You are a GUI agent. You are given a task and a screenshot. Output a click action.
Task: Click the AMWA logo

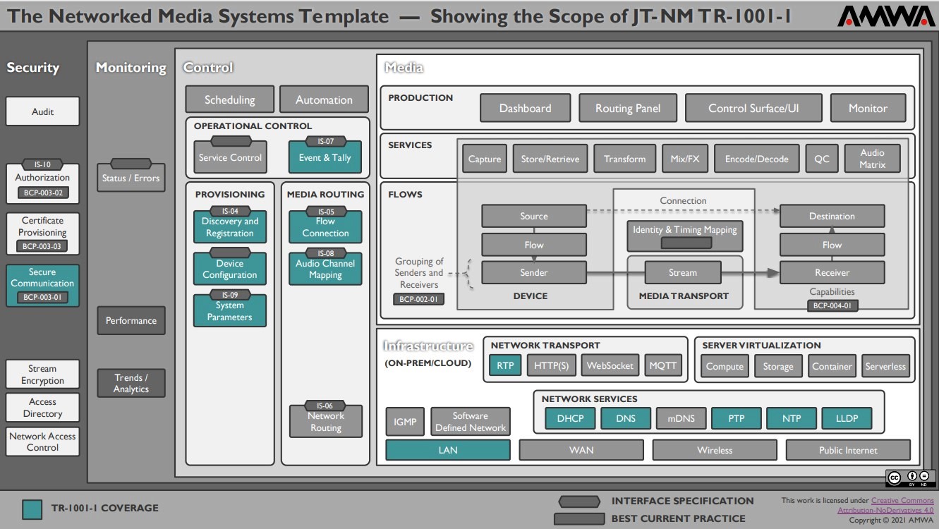[x=885, y=16]
